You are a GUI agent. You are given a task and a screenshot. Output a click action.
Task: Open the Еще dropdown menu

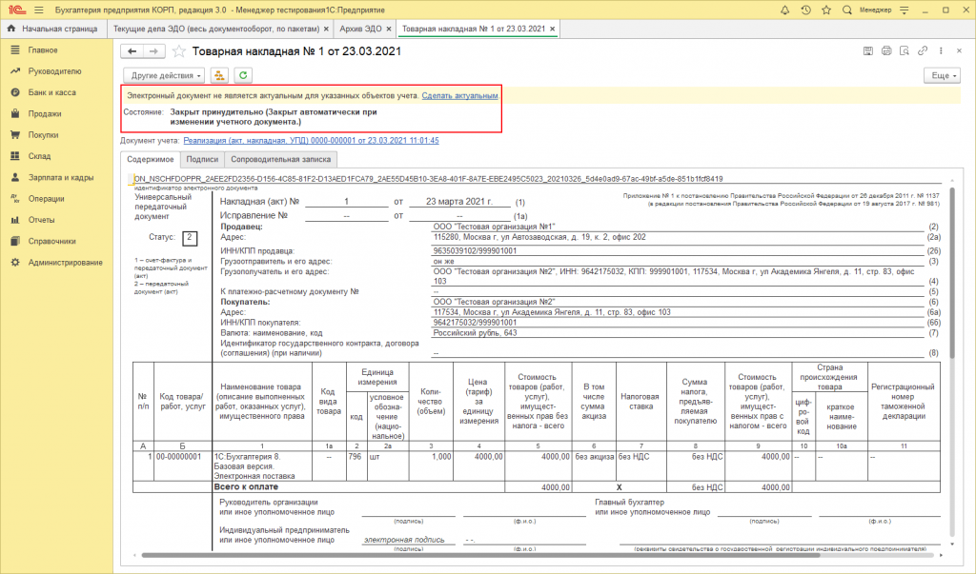(x=943, y=75)
